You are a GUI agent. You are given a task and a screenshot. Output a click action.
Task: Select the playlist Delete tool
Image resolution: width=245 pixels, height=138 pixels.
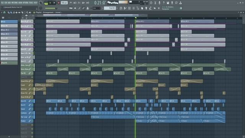(x=14, y=13)
